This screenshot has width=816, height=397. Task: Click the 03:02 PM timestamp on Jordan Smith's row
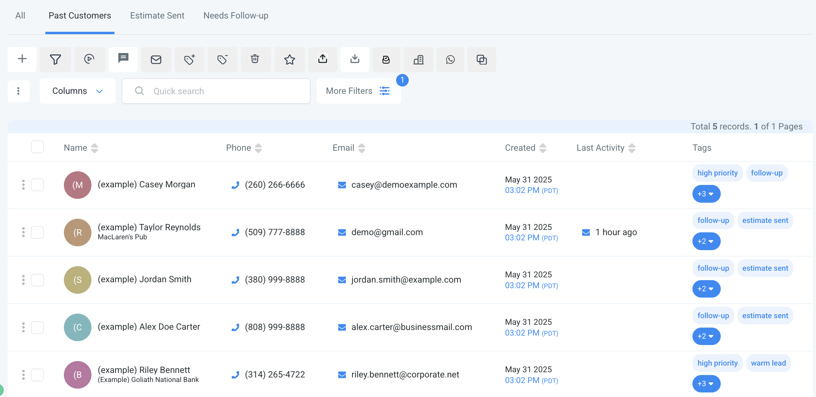tap(522, 285)
